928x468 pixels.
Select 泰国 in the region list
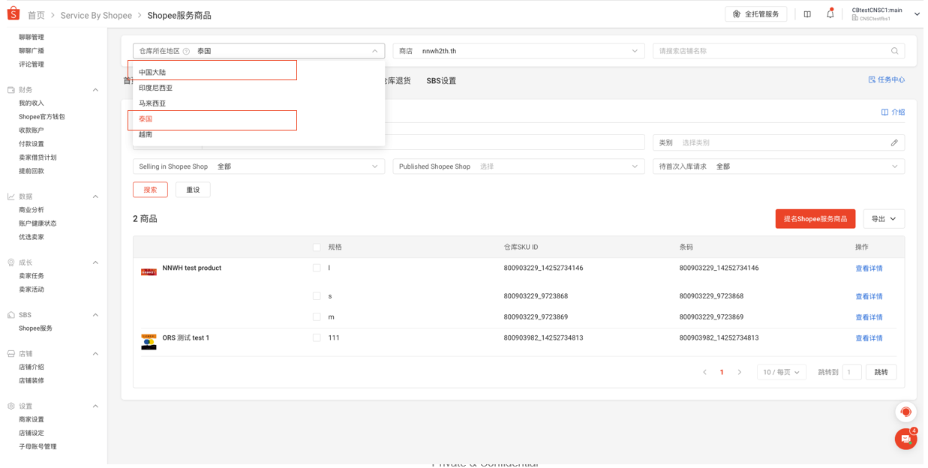coord(259,119)
